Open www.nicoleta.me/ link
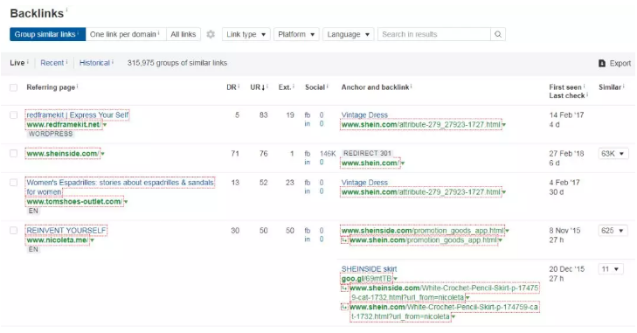637x333 pixels. click(x=58, y=240)
